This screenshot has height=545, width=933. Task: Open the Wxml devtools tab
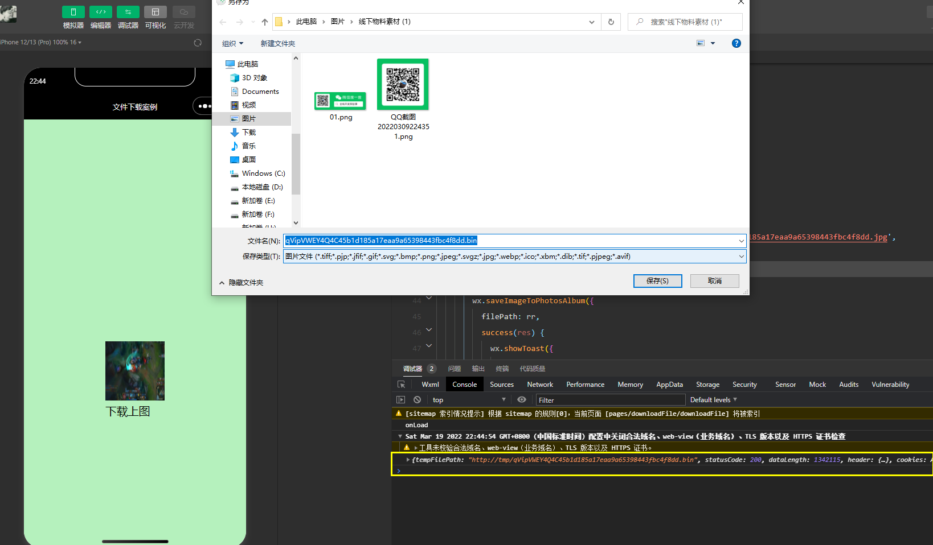point(430,385)
